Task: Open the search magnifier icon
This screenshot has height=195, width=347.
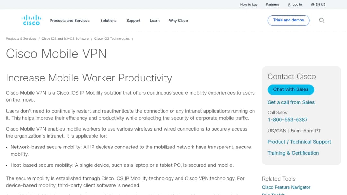Action: click(321, 21)
